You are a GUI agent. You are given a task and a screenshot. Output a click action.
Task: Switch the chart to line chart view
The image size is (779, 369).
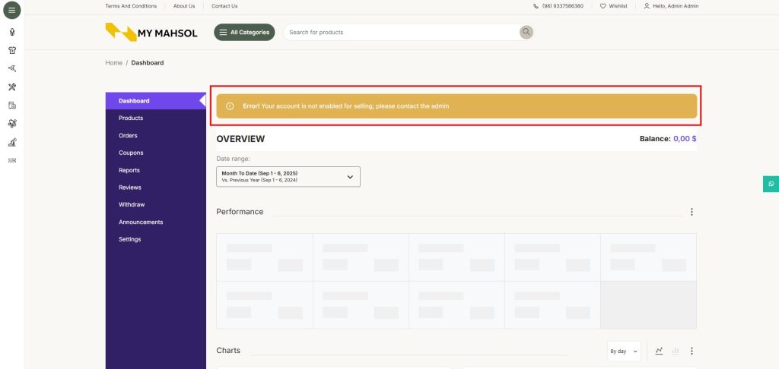click(659, 351)
